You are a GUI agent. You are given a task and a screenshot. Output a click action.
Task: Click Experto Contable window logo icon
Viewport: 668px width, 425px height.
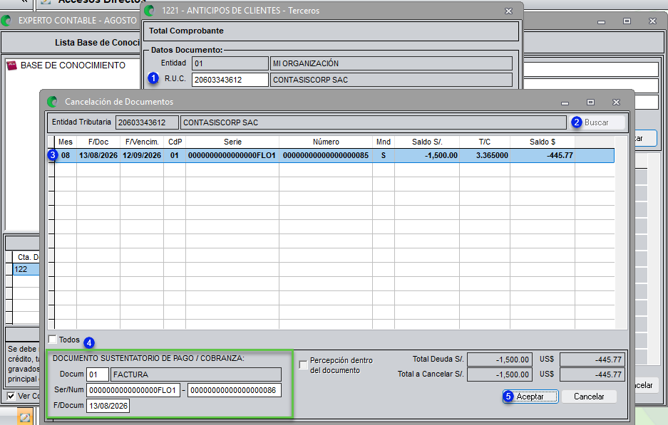pos(6,21)
